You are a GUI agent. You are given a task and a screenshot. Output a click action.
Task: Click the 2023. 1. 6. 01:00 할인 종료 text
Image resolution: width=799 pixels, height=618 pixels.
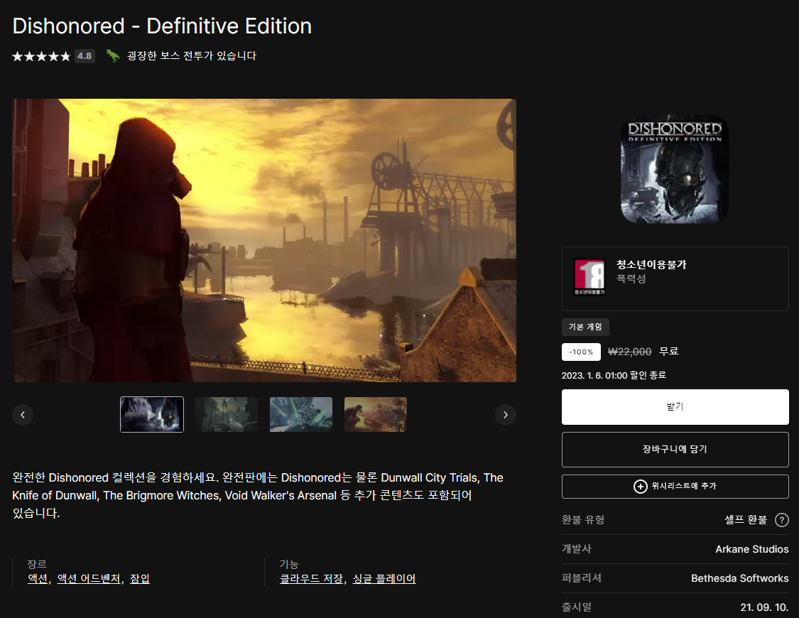coord(614,376)
